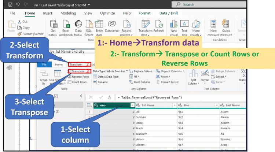This screenshot has width=275, height=152.
Task: Click the Reverse Rows button
Action: coord(78,77)
